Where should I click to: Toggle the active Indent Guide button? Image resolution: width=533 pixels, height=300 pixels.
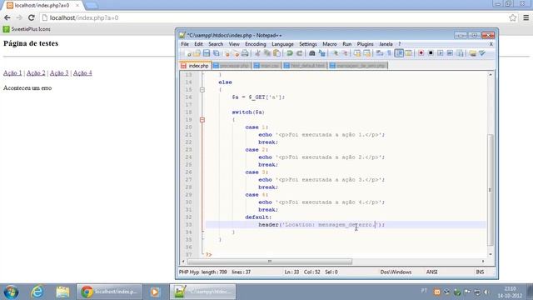[x=399, y=53]
